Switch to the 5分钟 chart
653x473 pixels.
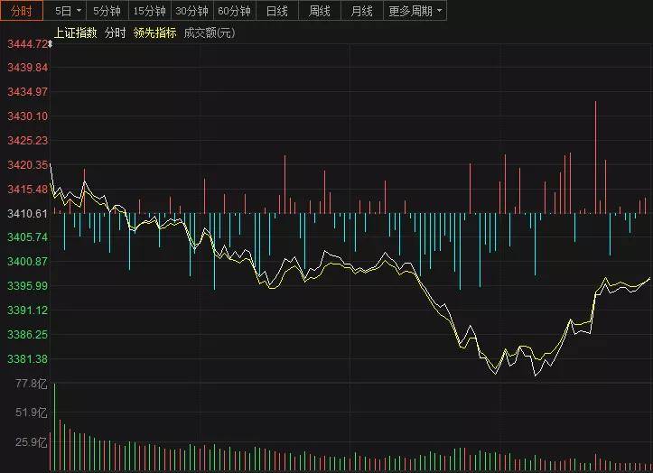point(107,11)
